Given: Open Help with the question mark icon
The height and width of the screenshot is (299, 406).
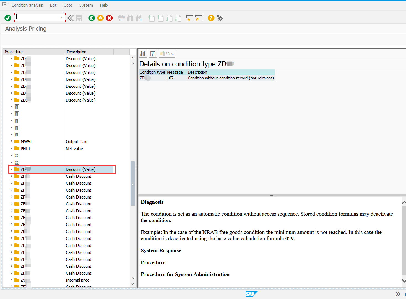Looking at the screenshot, I should point(211,18).
